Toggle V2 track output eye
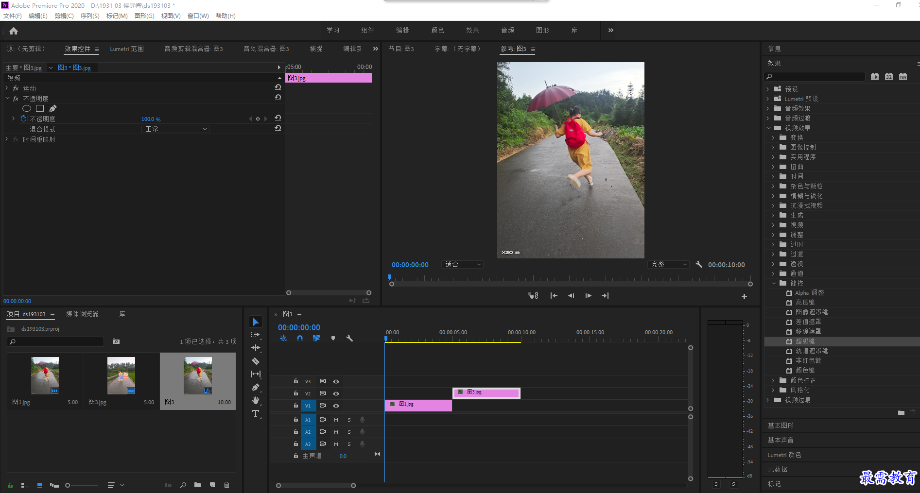The image size is (920, 493). tap(336, 393)
